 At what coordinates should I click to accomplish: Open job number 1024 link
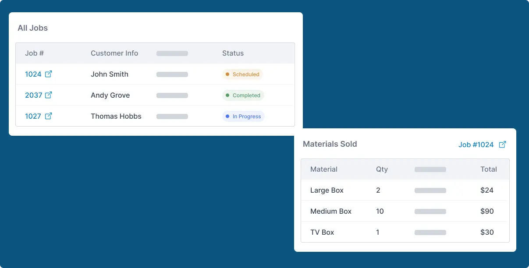[x=33, y=74]
